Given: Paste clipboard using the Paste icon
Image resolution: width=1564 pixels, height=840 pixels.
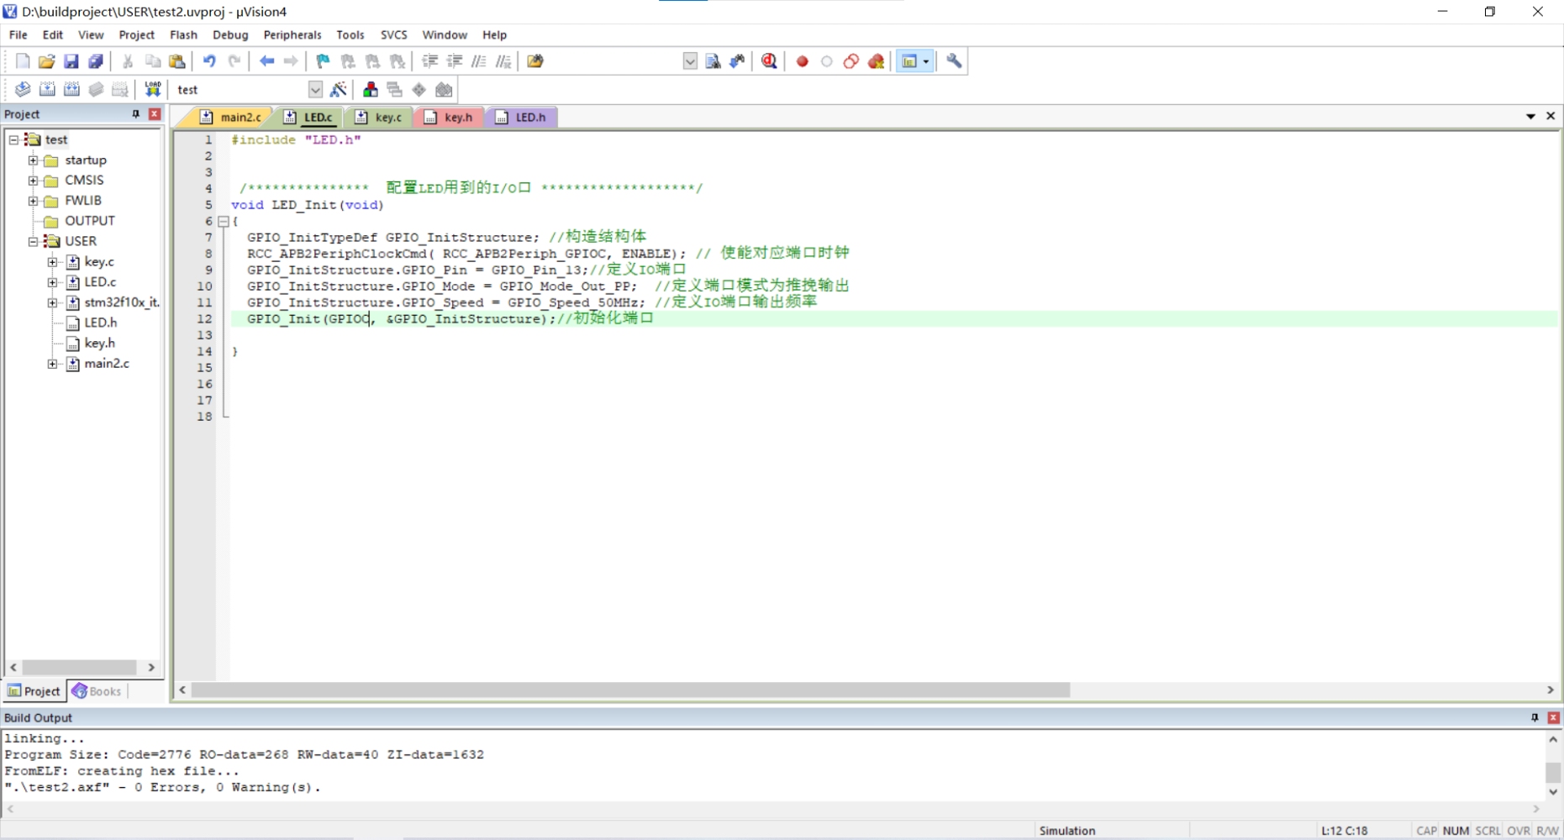Looking at the screenshot, I should click(x=177, y=61).
